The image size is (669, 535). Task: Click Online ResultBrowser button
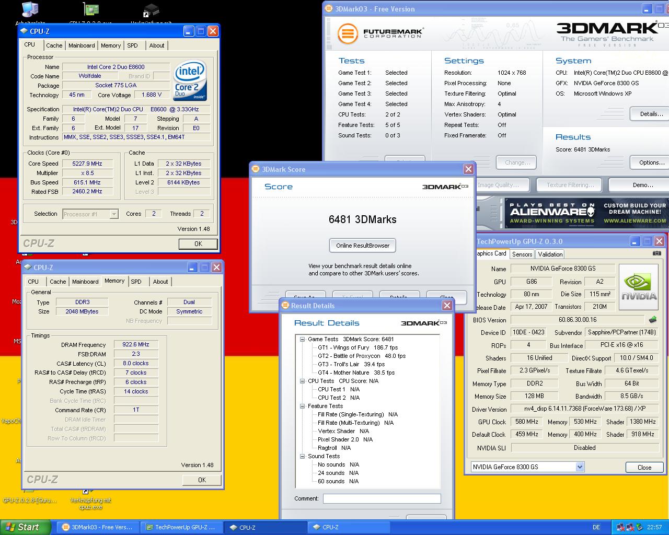click(x=363, y=246)
